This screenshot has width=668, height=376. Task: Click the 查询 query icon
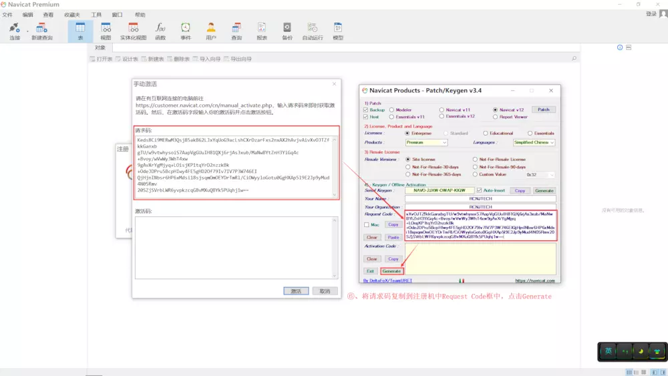pyautogui.click(x=236, y=31)
